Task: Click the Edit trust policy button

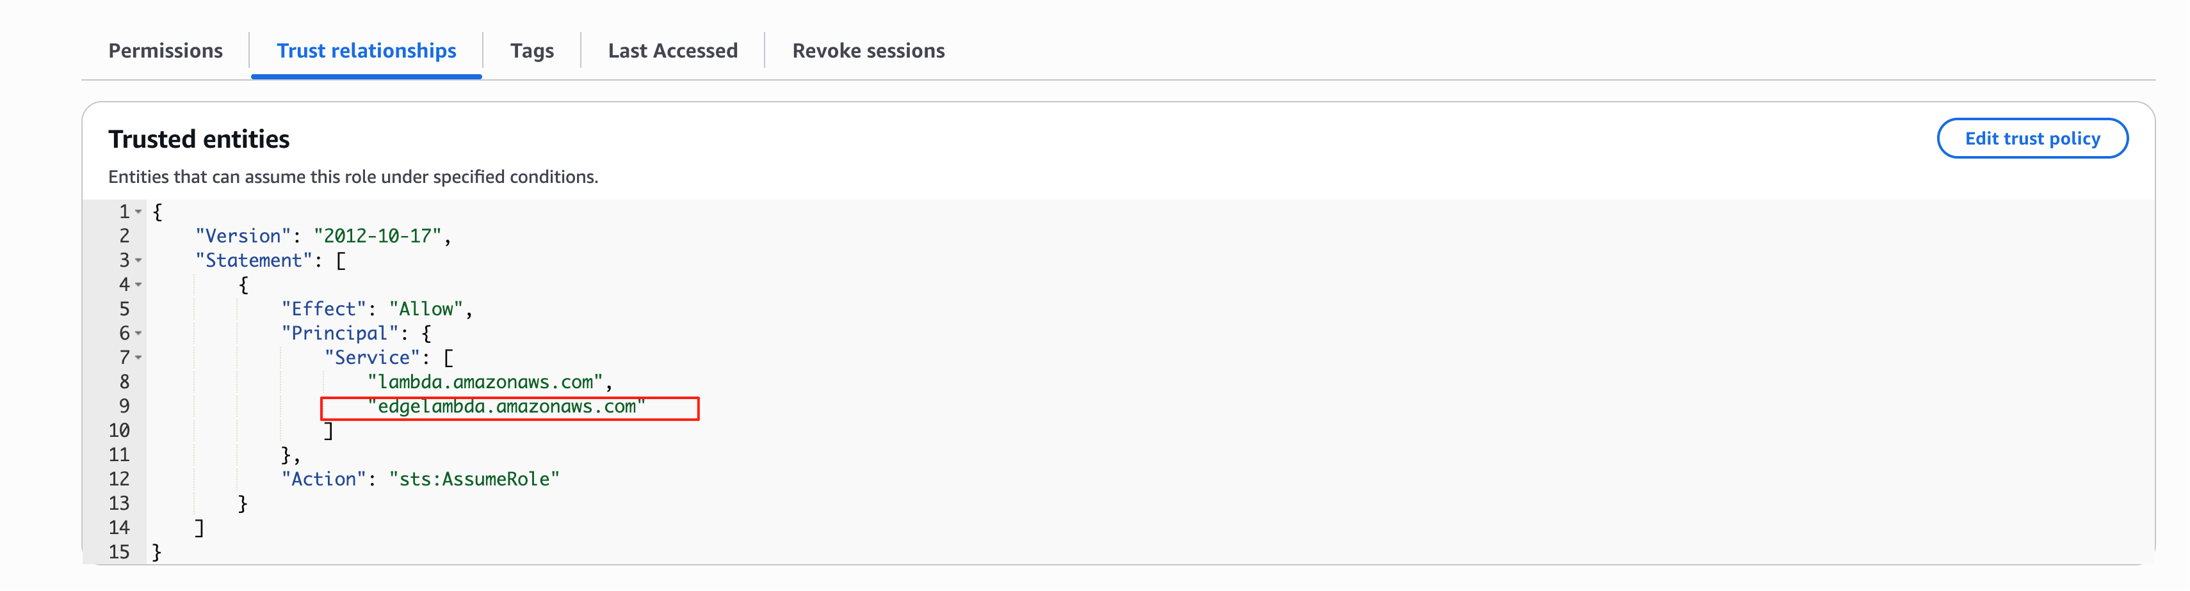Action: (2031, 138)
